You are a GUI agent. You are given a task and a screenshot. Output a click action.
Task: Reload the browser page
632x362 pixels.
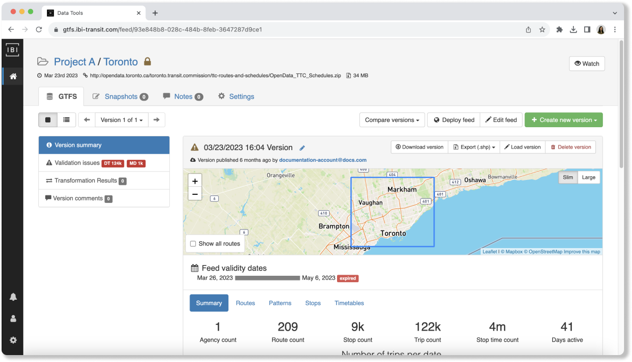pyautogui.click(x=39, y=29)
